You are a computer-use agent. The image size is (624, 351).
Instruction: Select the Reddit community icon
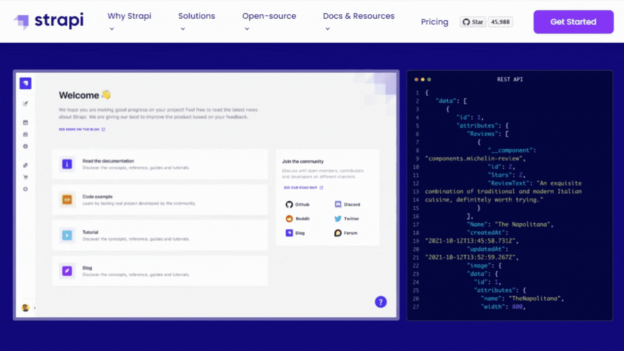[289, 218]
